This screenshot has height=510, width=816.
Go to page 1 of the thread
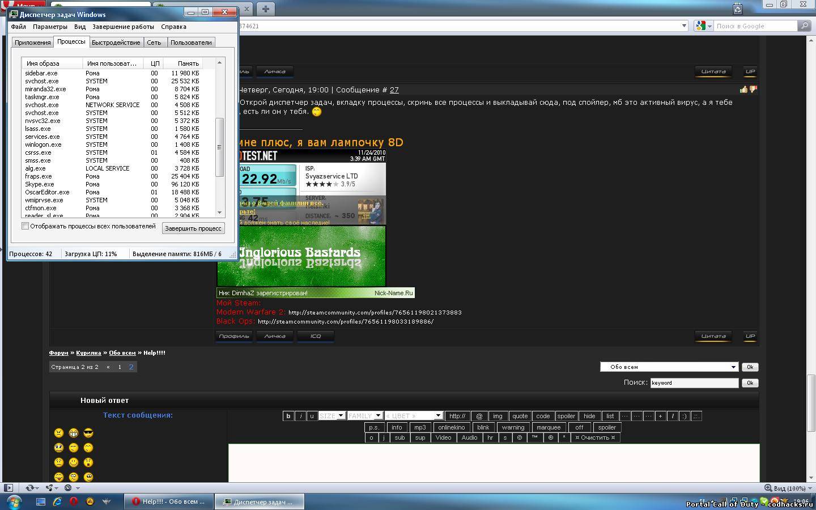[120, 367]
